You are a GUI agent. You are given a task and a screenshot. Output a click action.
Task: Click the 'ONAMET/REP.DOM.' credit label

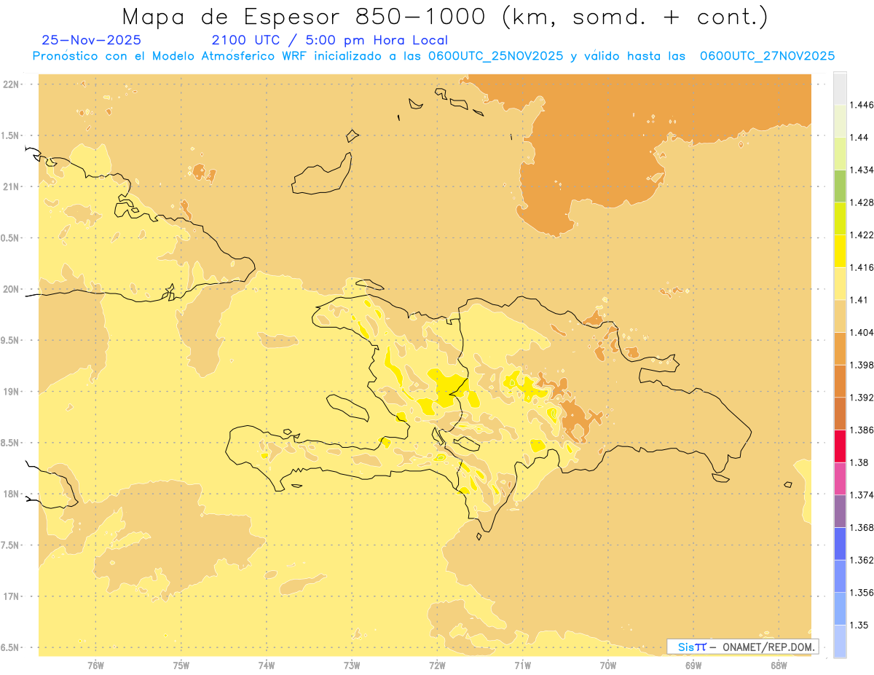(770, 647)
